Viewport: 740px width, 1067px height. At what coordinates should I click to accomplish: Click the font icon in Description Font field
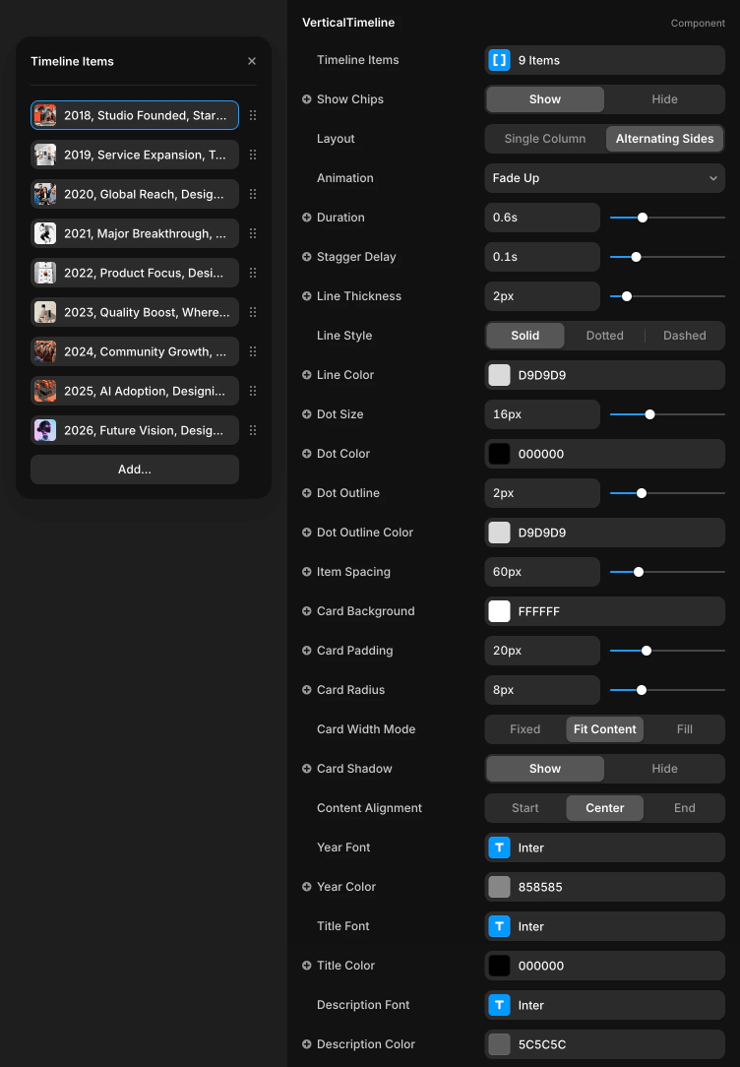(500, 1005)
